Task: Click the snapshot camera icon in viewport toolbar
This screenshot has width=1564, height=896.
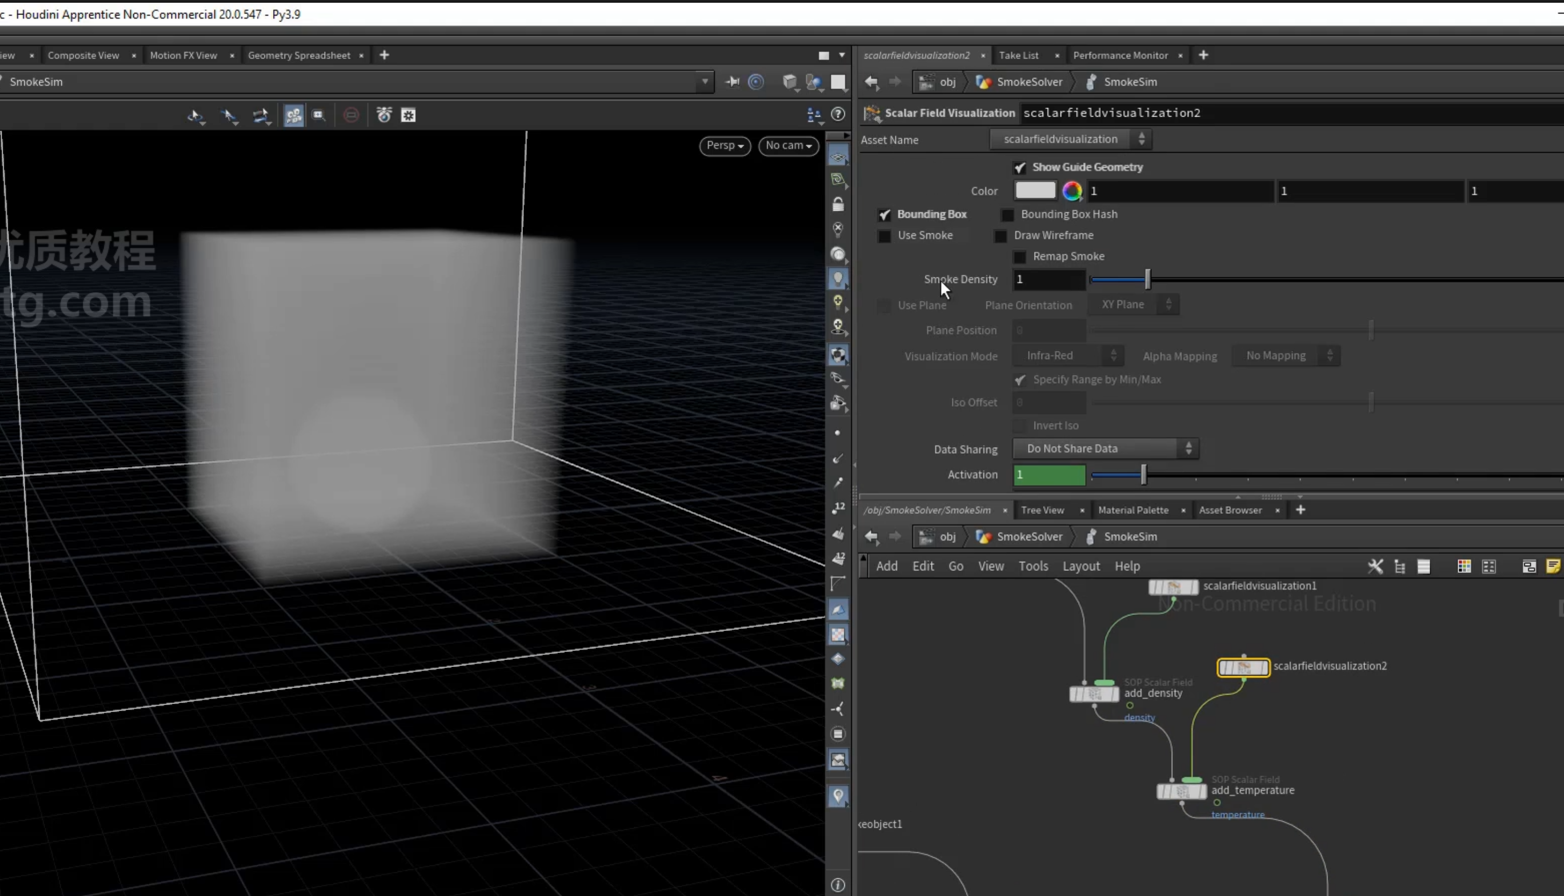Action: point(384,115)
